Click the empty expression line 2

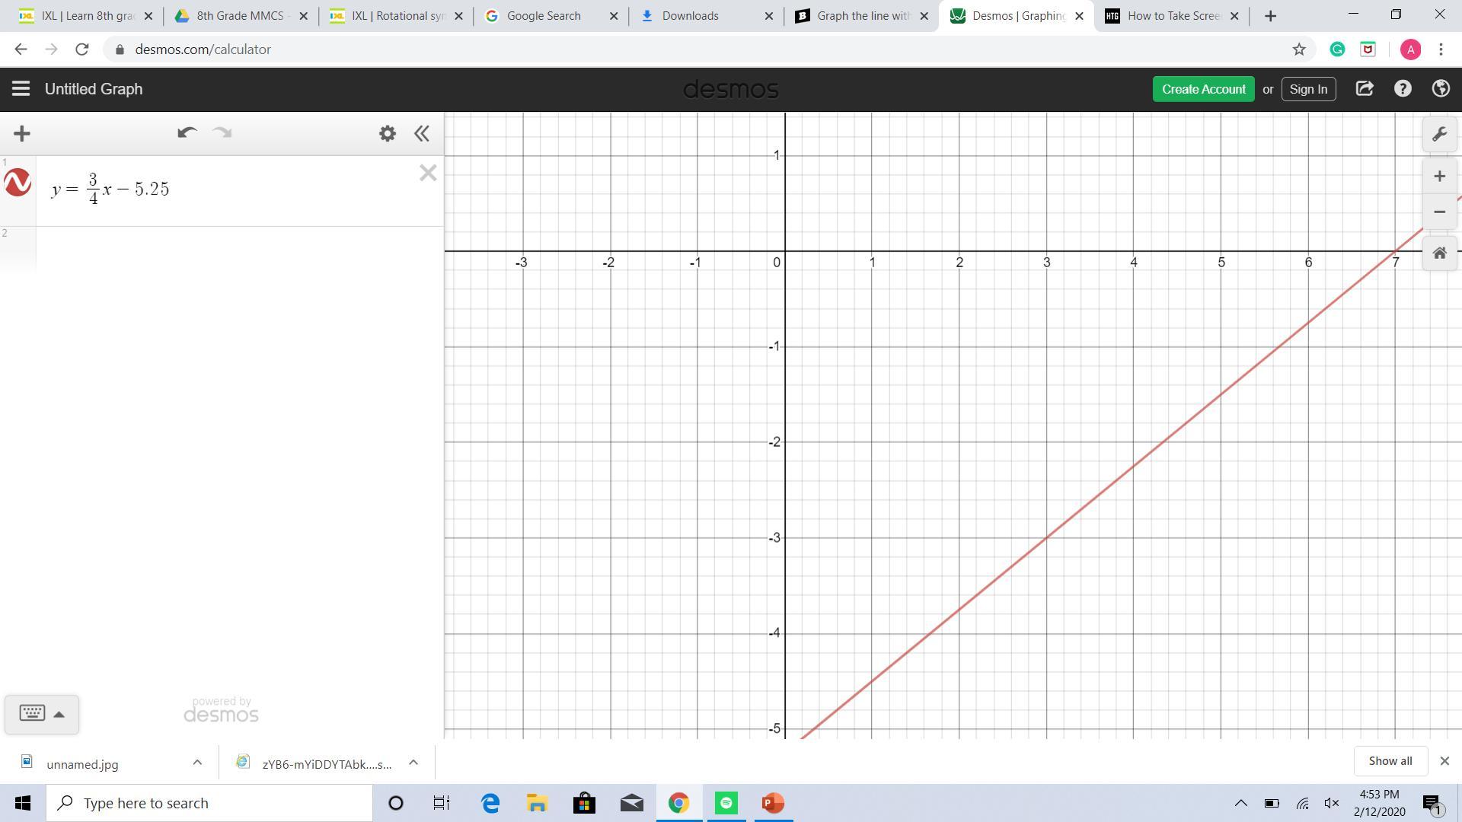click(x=239, y=249)
